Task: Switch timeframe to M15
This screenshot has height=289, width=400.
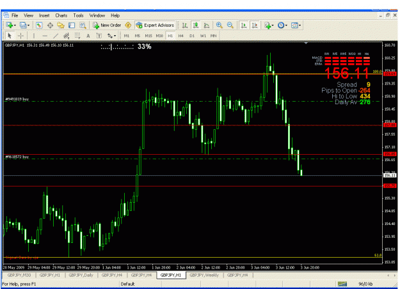Action: [x=148, y=36]
